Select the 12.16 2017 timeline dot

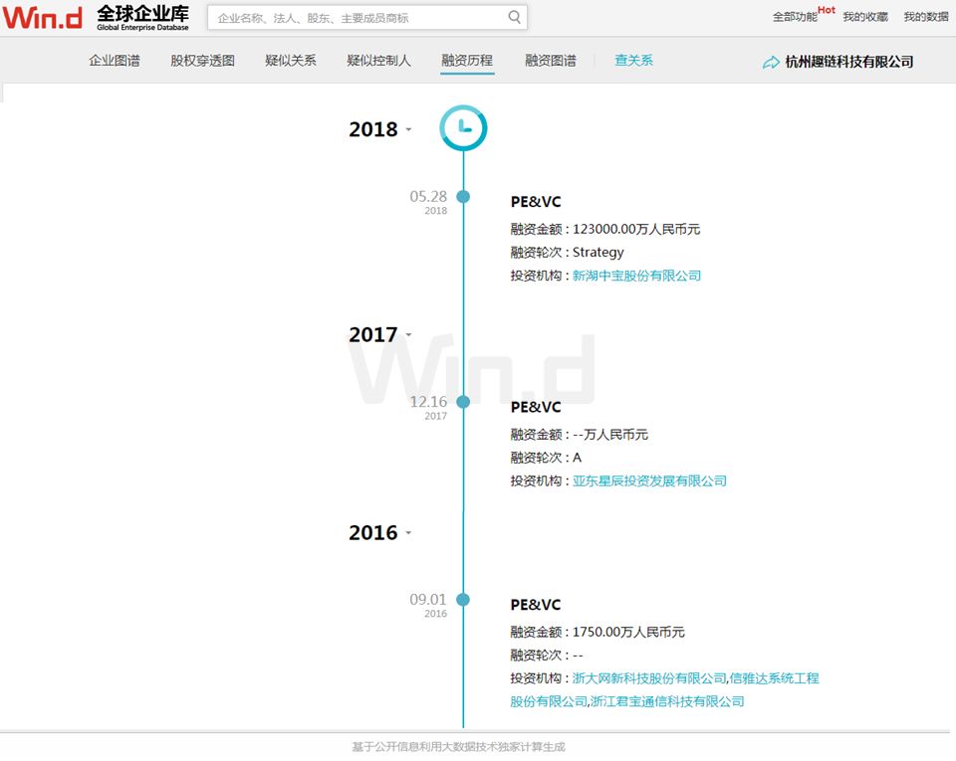pyautogui.click(x=463, y=402)
